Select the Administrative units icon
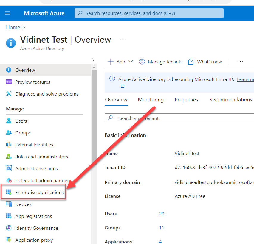This screenshot has width=254, height=244. point(9,168)
